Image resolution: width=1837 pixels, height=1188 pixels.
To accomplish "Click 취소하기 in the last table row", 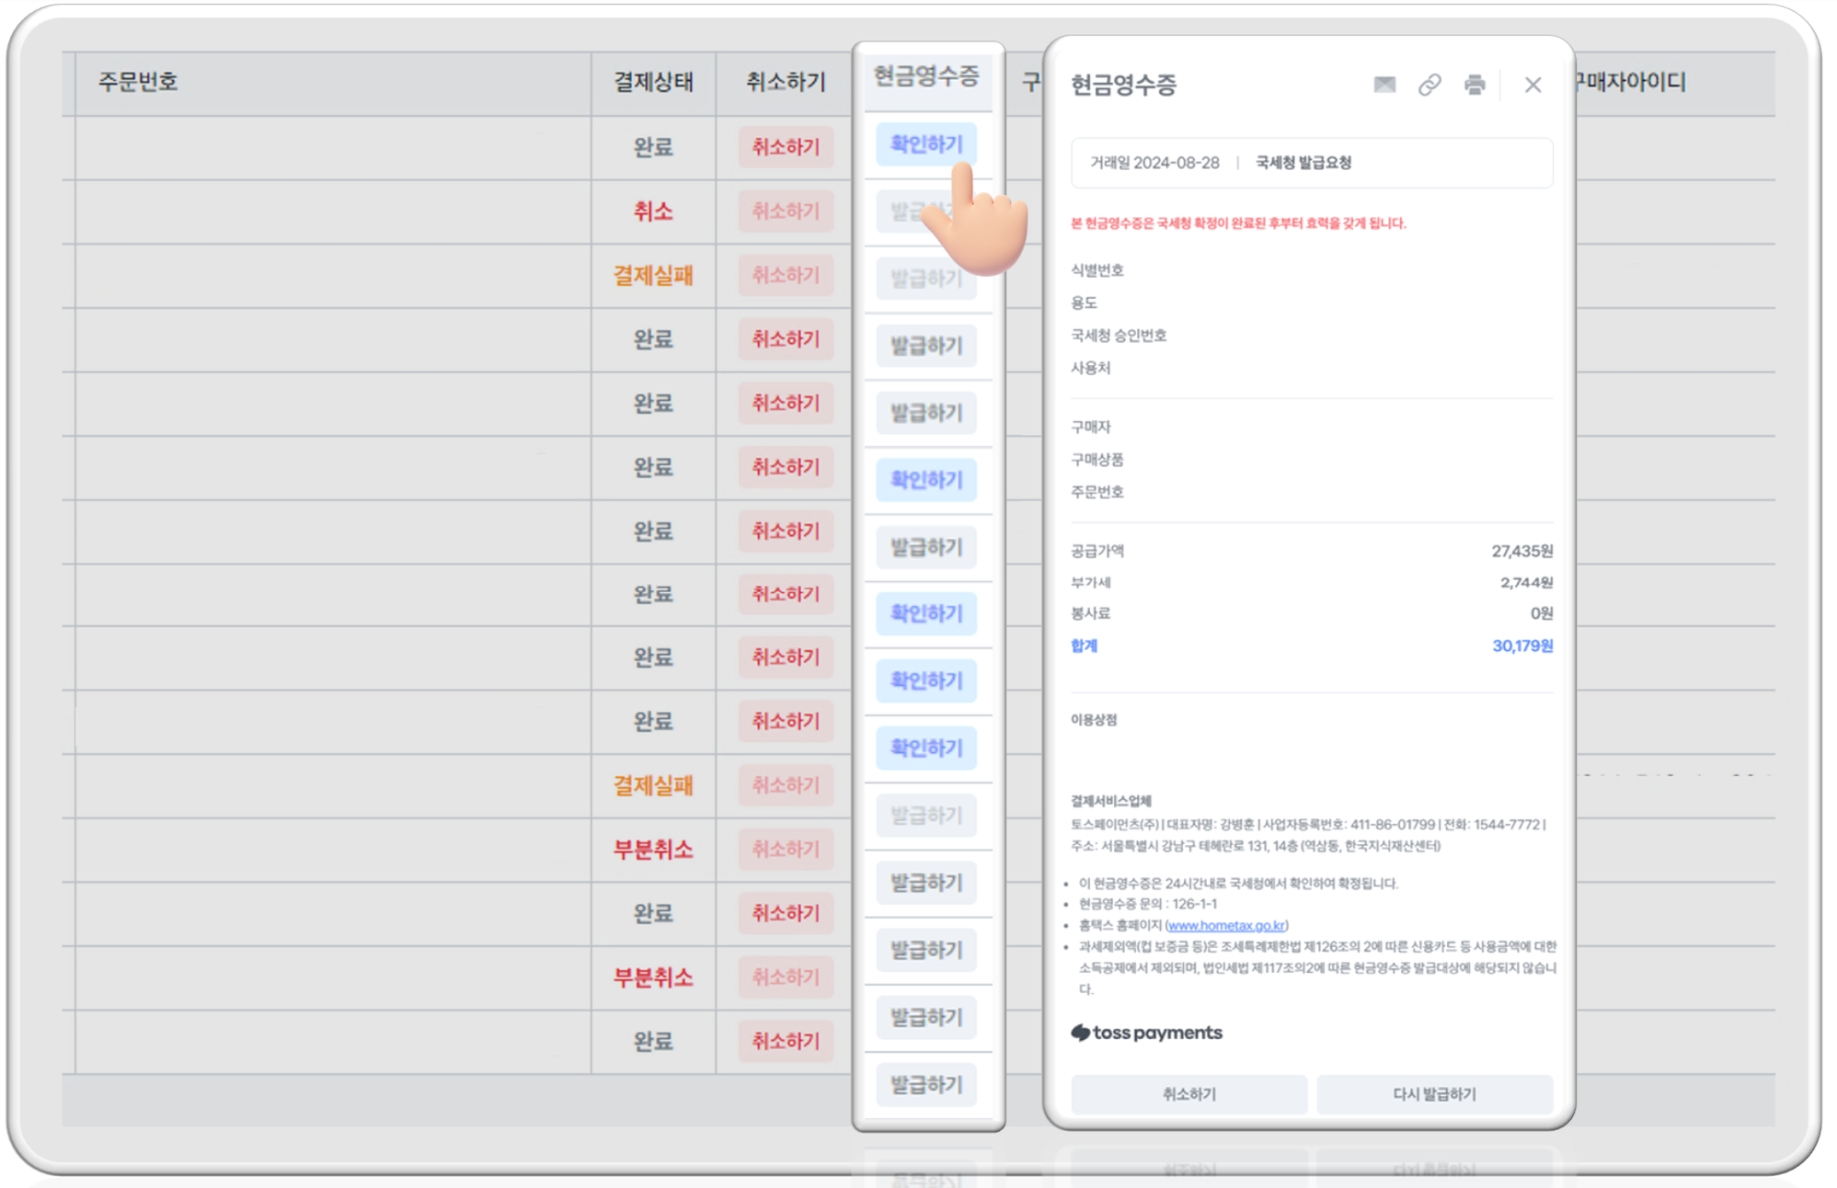I will pos(785,1041).
